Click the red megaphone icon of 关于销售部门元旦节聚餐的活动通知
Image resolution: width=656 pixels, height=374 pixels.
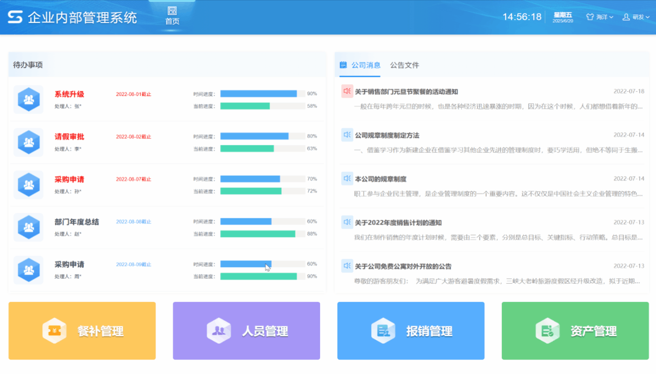pyautogui.click(x=347, y=91)
